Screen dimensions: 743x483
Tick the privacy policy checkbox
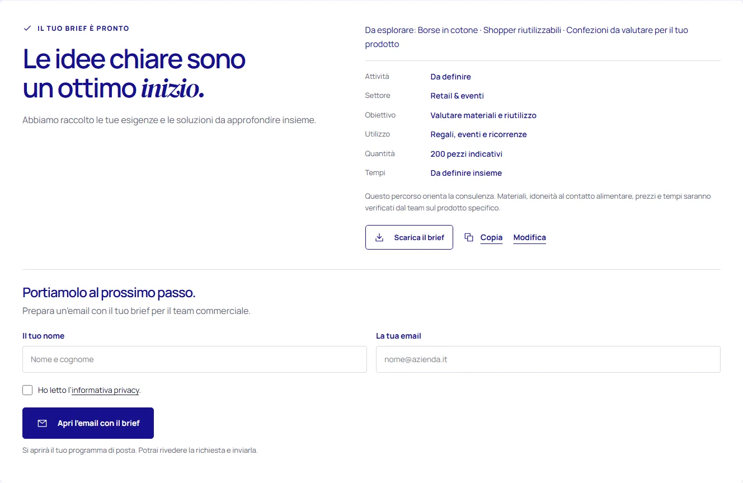(x=27, y=390)
